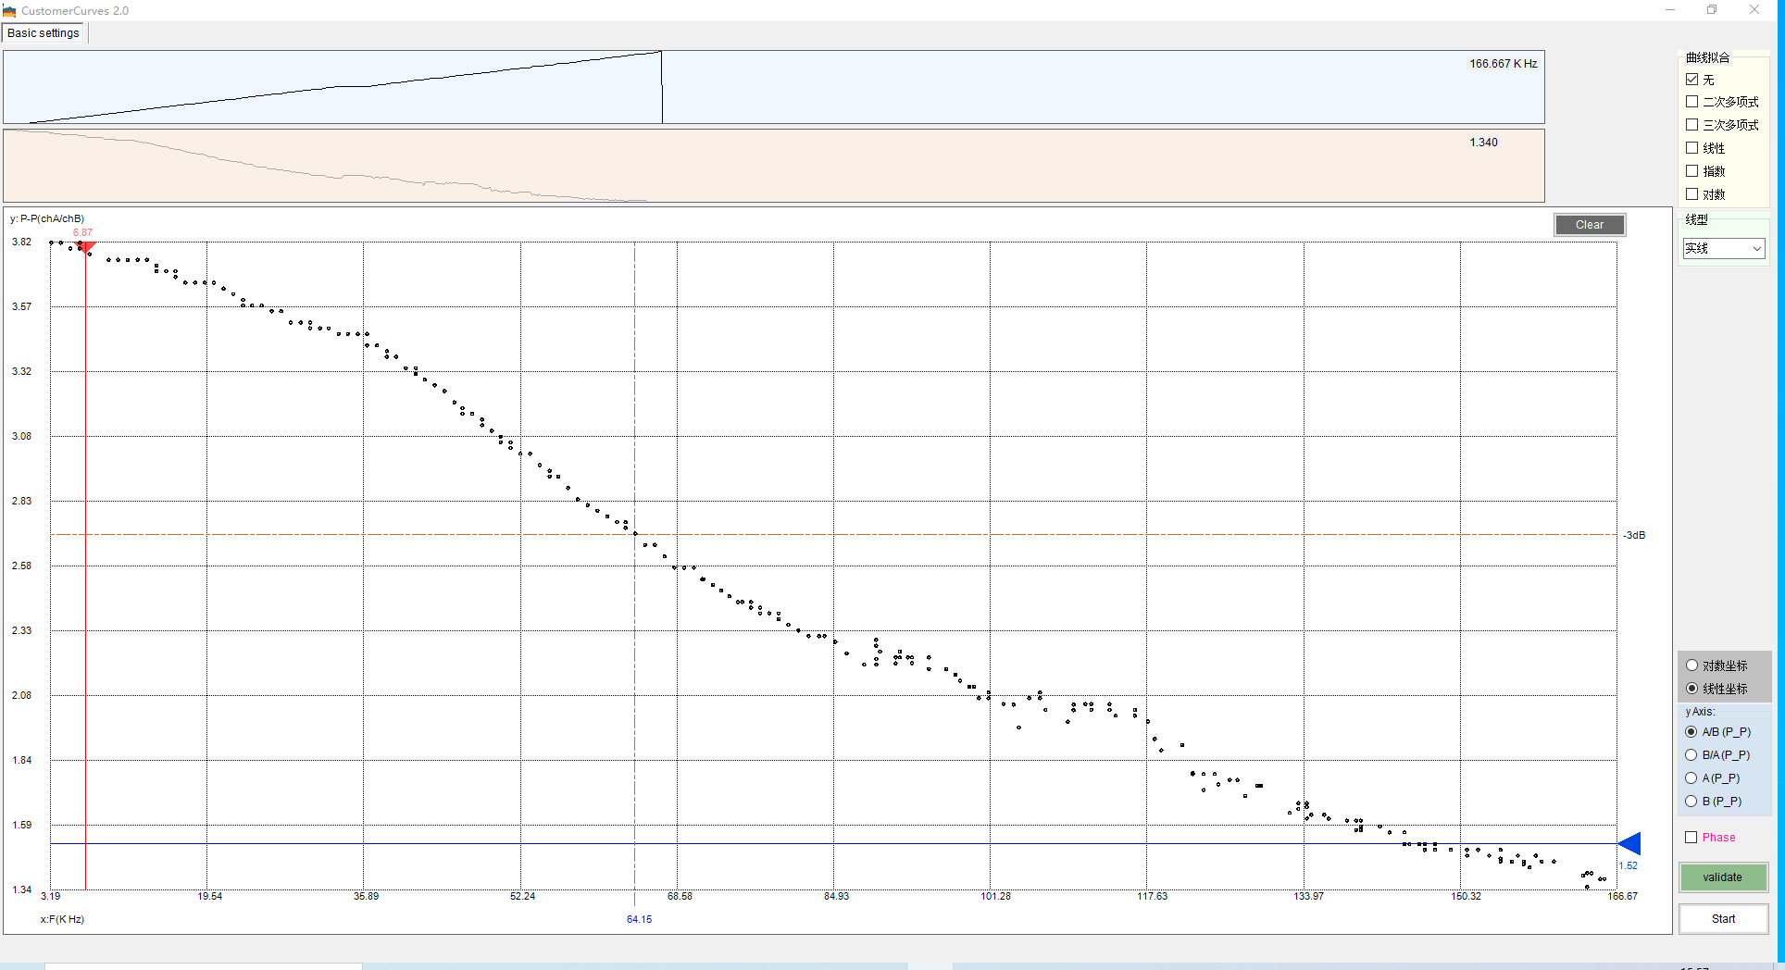Click the x:F(K Hz) axis label
Viewport: 1785px width, 970px height.
(x=62, y=919)
